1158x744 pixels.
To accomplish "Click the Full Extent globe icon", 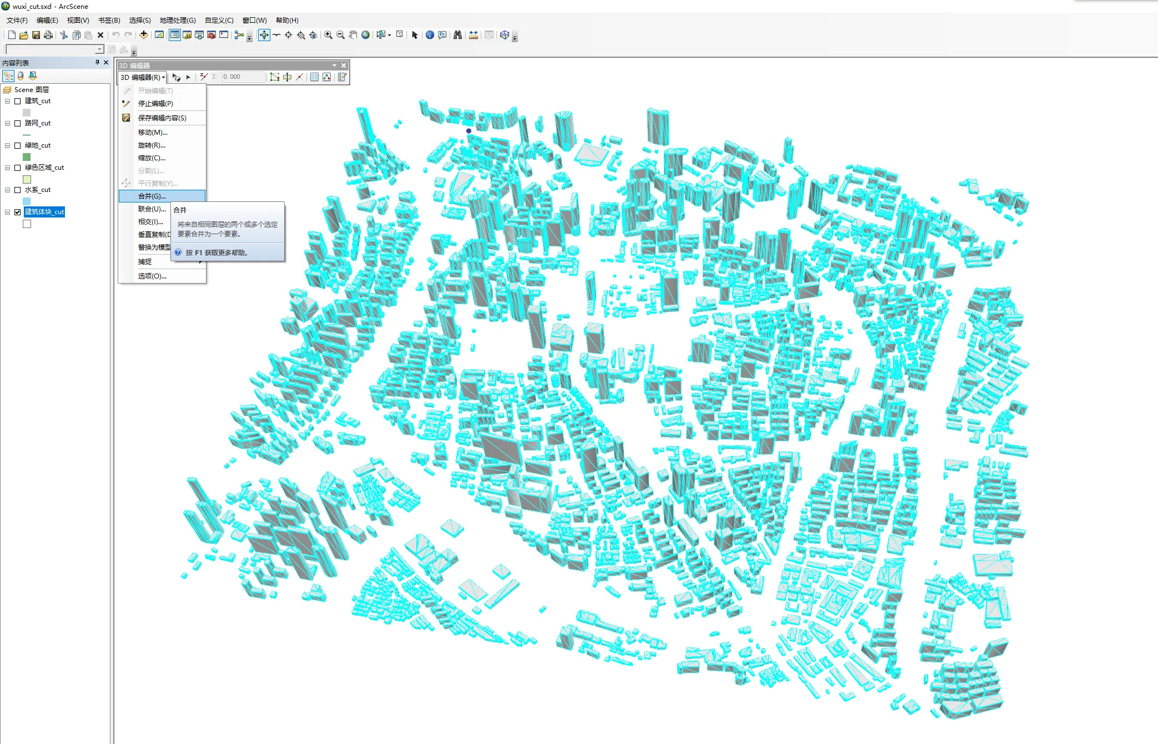I will click(365, 35).
